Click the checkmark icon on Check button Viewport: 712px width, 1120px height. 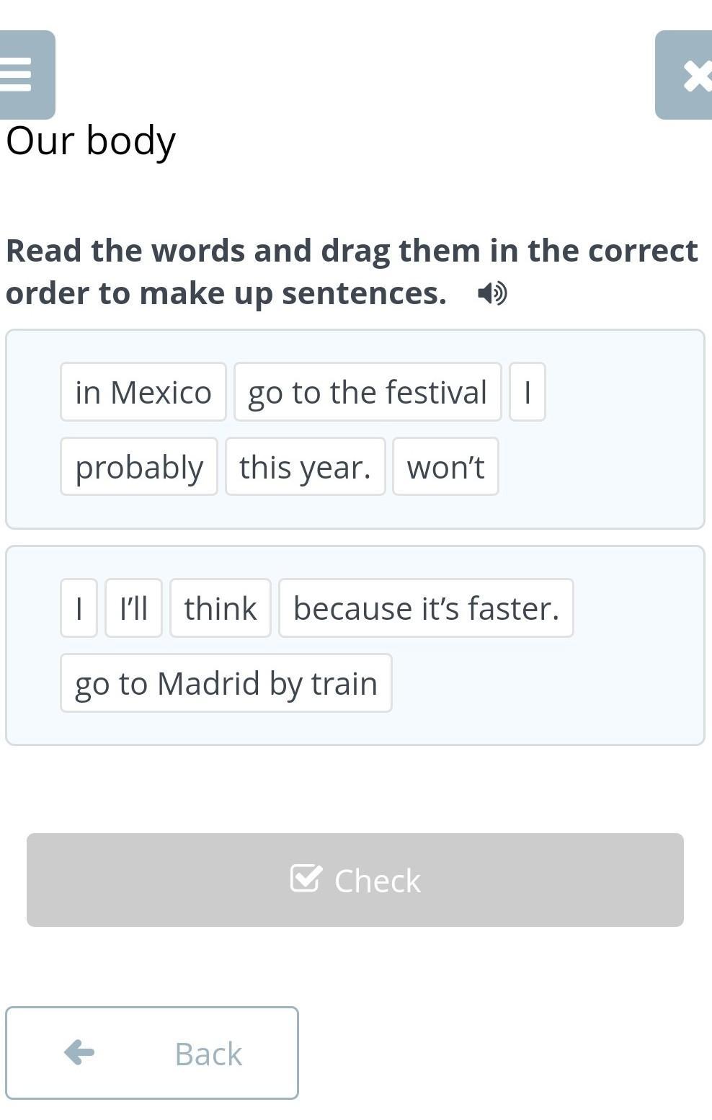(306, 879)
